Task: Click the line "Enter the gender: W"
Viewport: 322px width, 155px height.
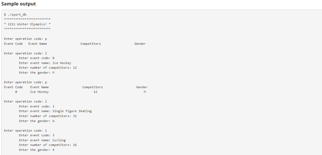Action: (x=37, y=121)
